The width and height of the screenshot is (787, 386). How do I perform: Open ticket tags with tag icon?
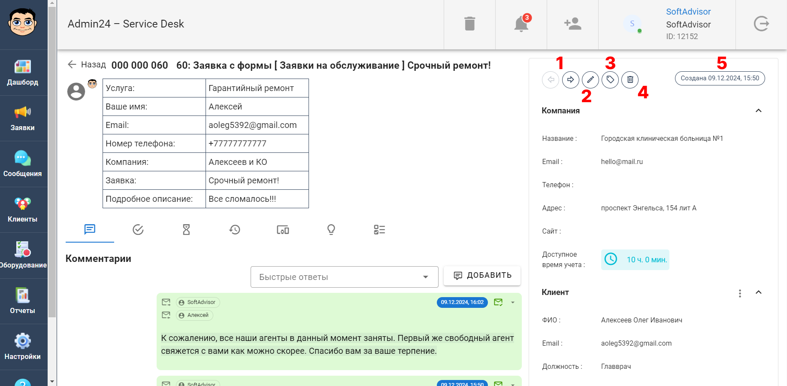(x=610, y=80)
